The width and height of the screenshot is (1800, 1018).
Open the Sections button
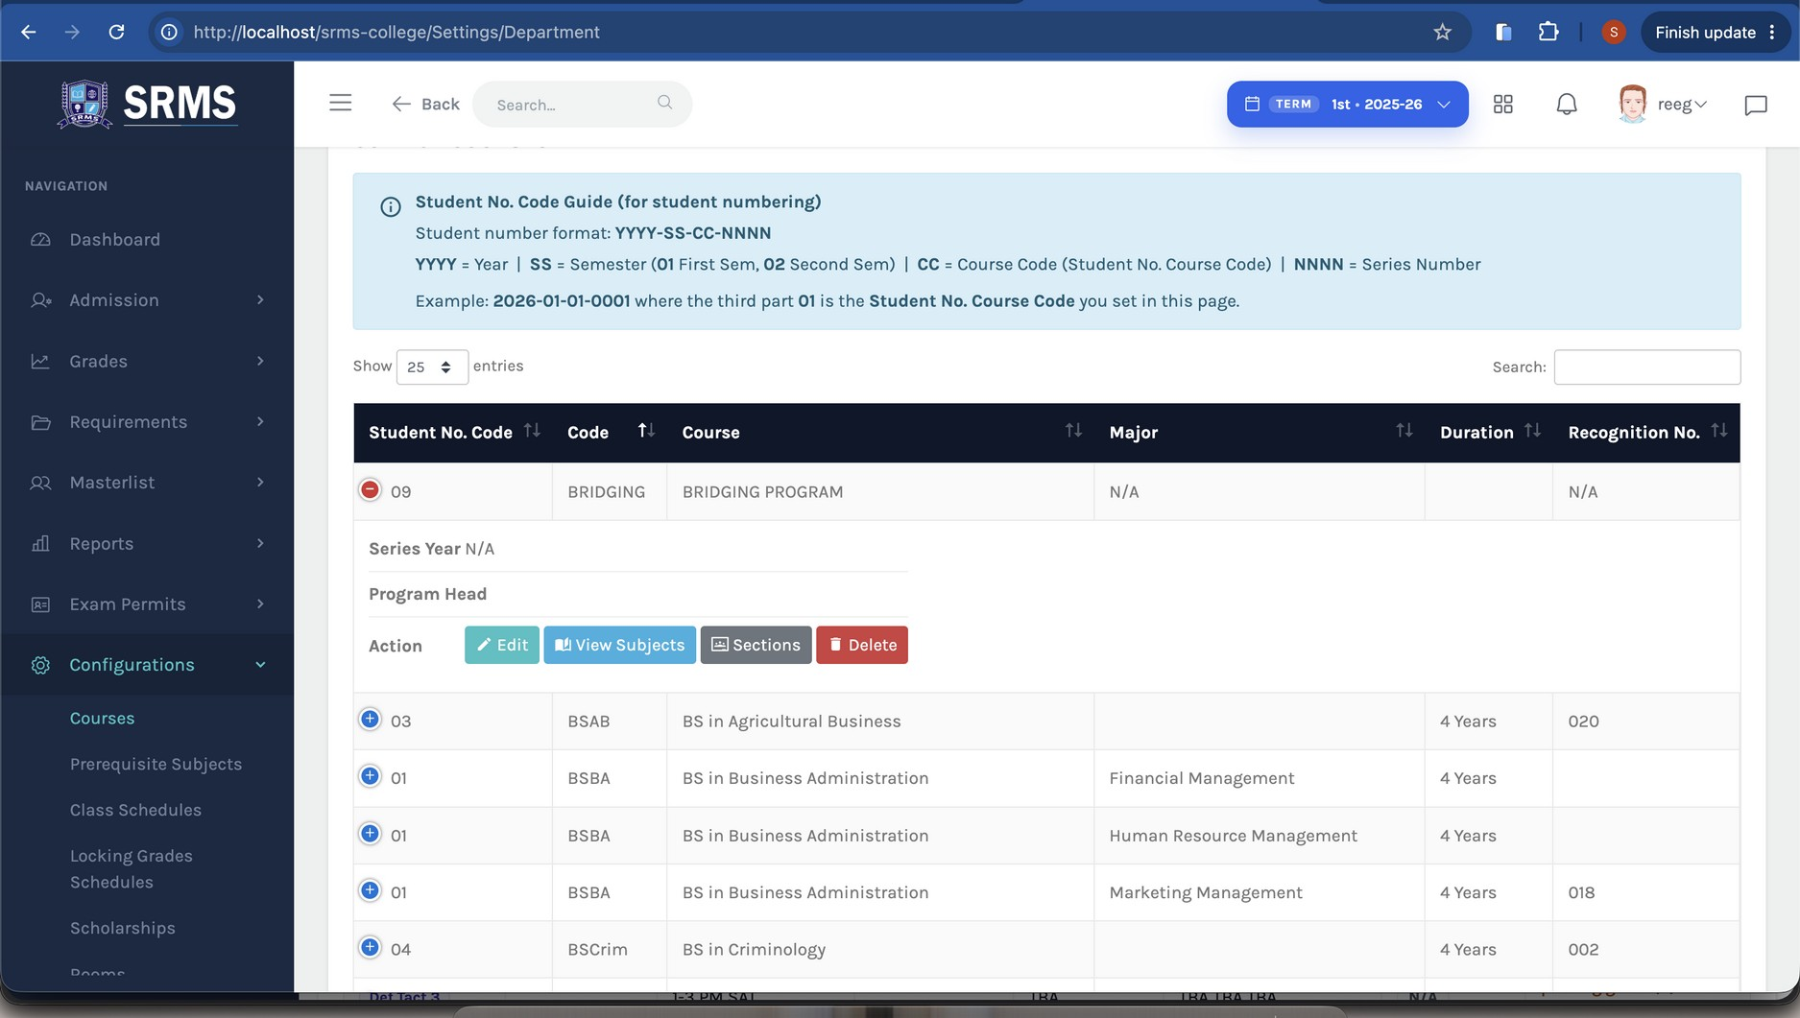pyautogui.click(x=756, y=645)
